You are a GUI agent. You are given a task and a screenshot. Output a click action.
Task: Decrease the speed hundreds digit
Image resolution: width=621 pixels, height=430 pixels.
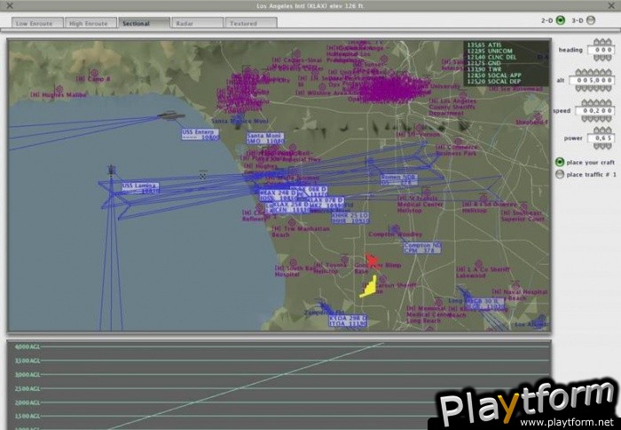[x=596, y=119]
